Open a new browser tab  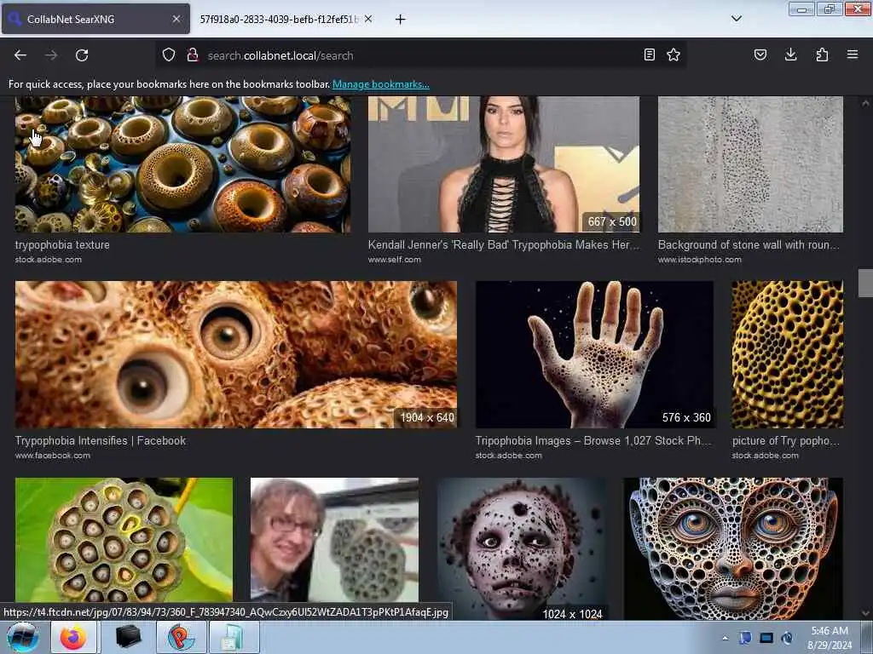(401, 20)
